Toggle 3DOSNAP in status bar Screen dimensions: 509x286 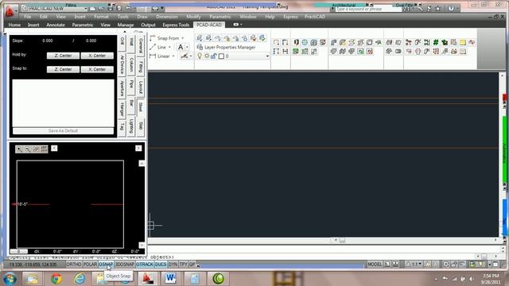125,265
